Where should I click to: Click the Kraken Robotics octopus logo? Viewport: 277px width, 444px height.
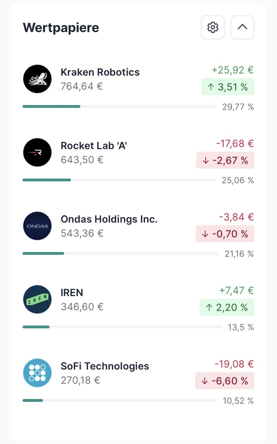click(x=37, y=79)
